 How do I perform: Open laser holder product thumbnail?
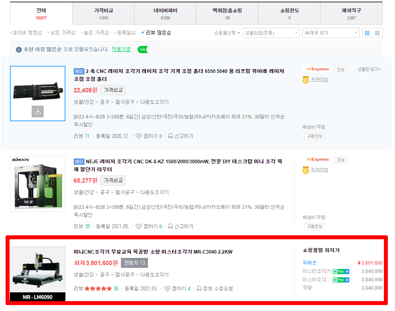coord(38,93)
